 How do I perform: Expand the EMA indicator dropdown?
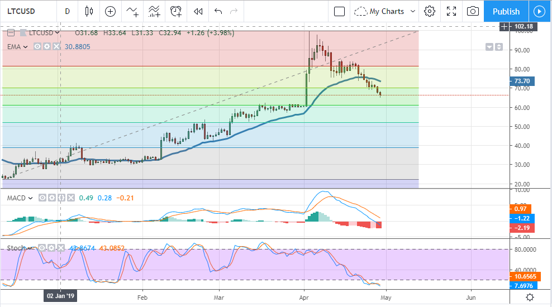[25, 47]
